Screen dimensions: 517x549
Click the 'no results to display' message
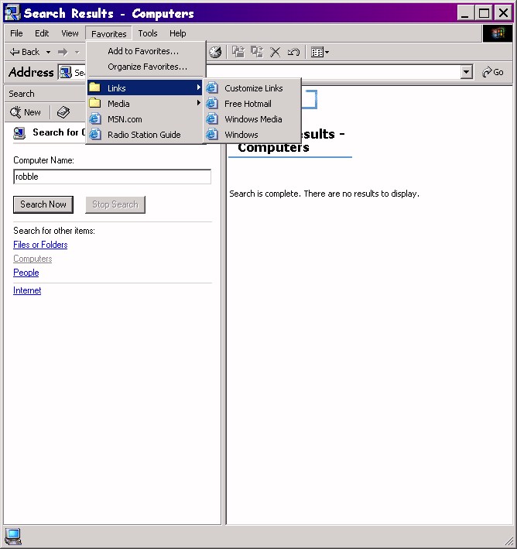(324, 194)
